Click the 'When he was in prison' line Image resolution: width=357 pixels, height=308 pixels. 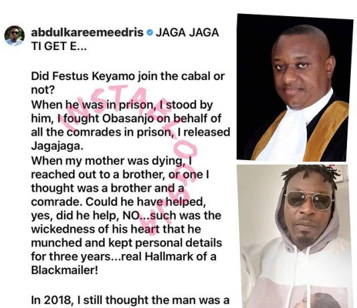122,105
